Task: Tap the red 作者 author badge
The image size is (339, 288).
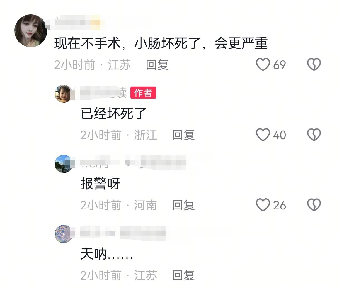Action: tap(143, 93)
